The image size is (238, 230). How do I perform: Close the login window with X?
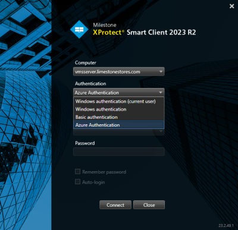point(231,6)
